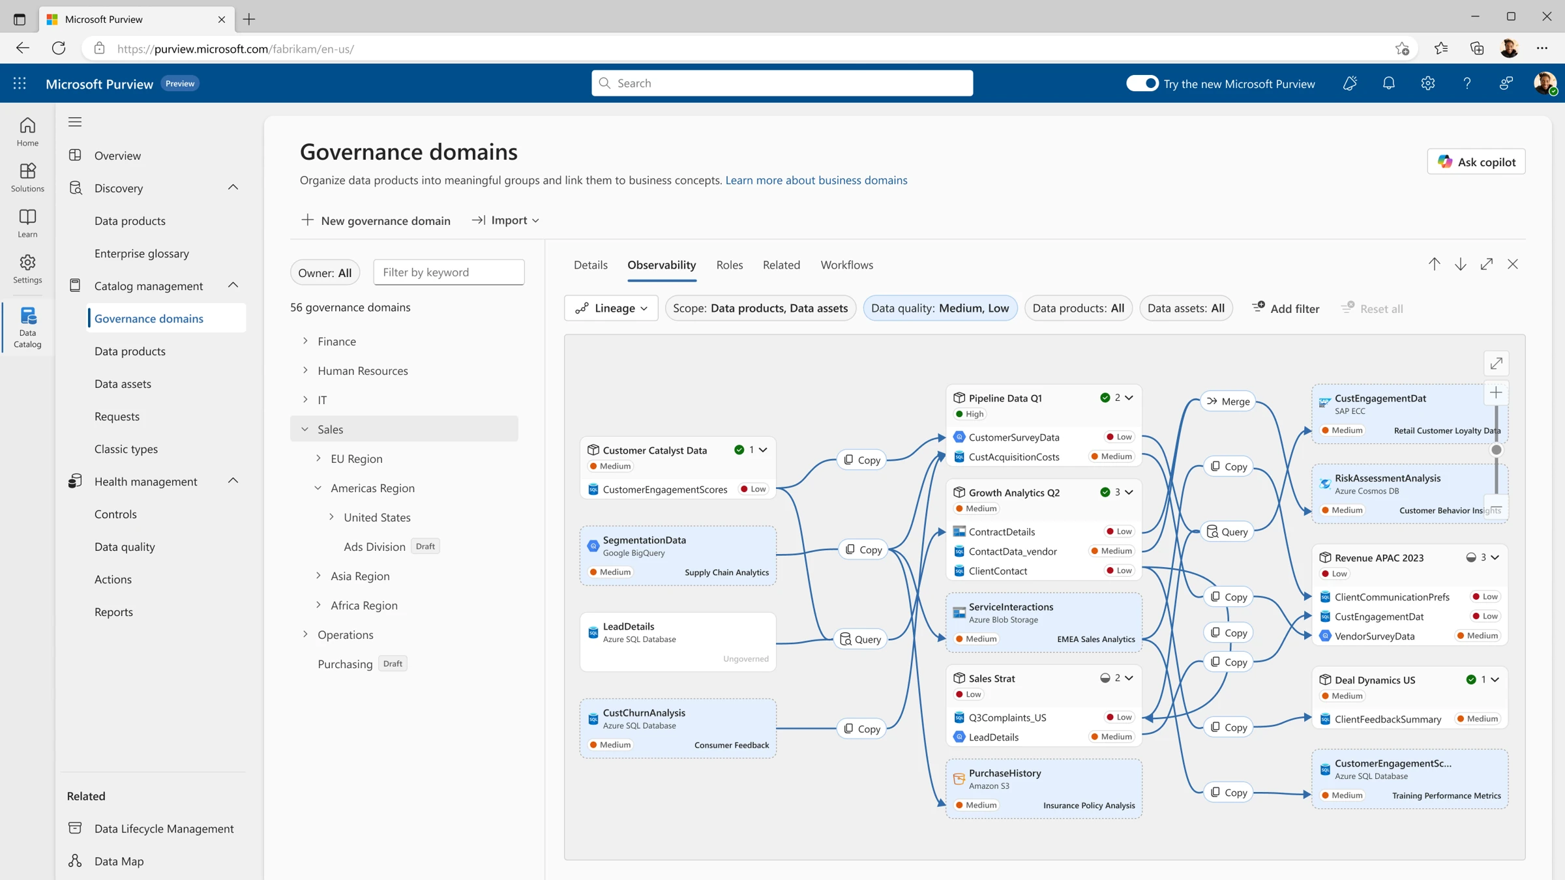Click the Purview Search box
This screenshot has height=880, width=1565.
[782, 83]
